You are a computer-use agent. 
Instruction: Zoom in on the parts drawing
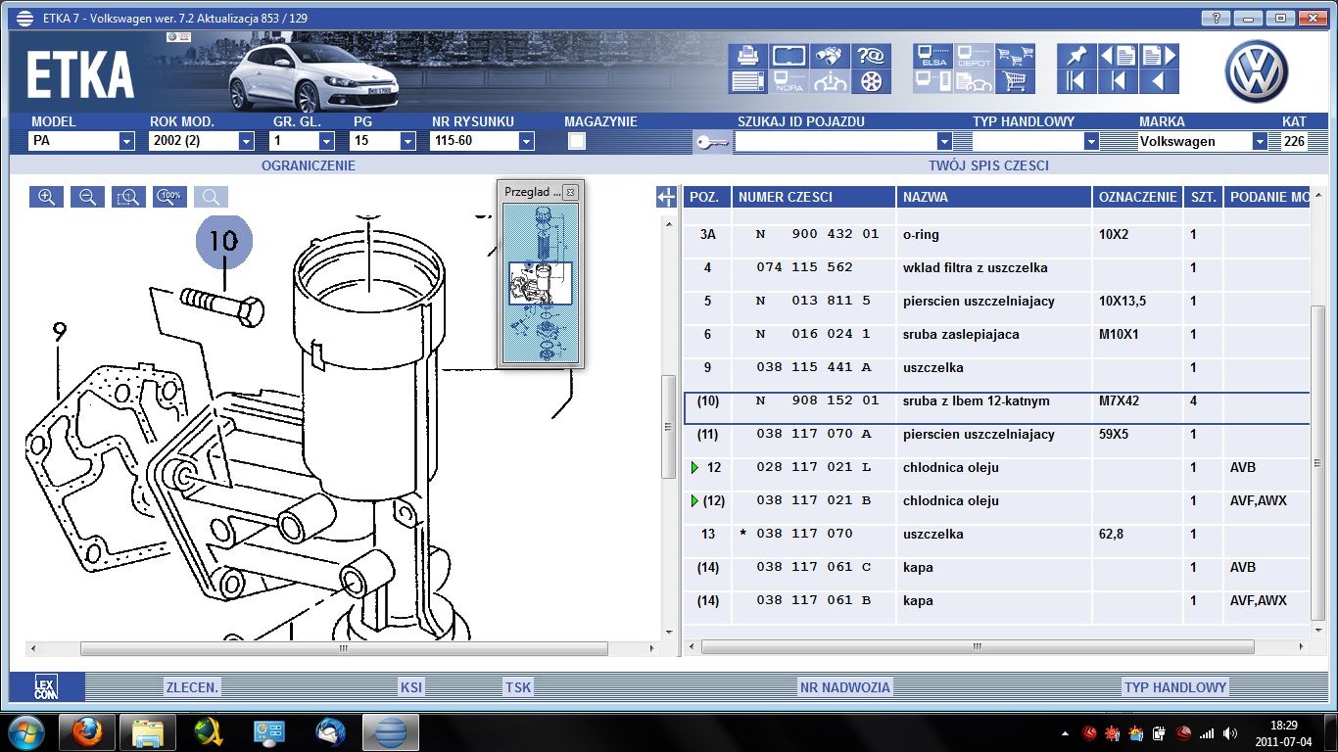pyautogui.click(x=46, y=197)
